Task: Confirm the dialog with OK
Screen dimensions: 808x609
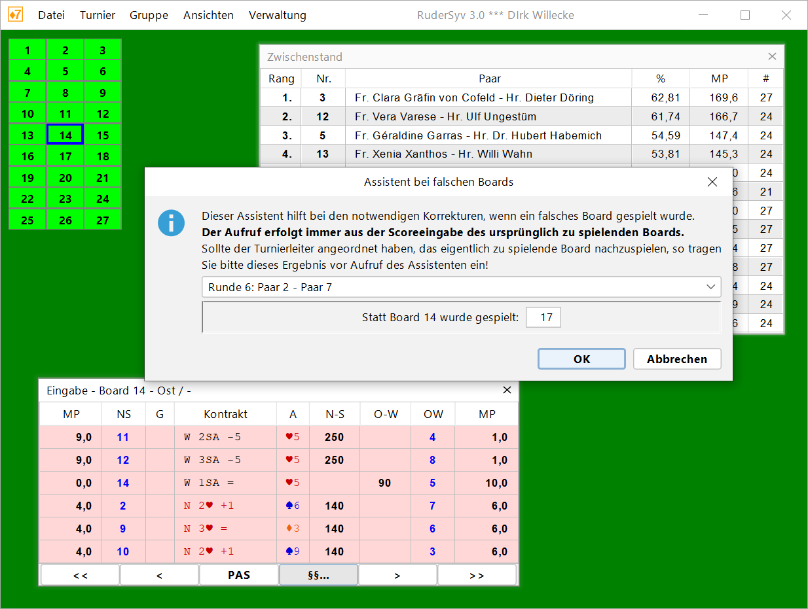Action: 581,359
